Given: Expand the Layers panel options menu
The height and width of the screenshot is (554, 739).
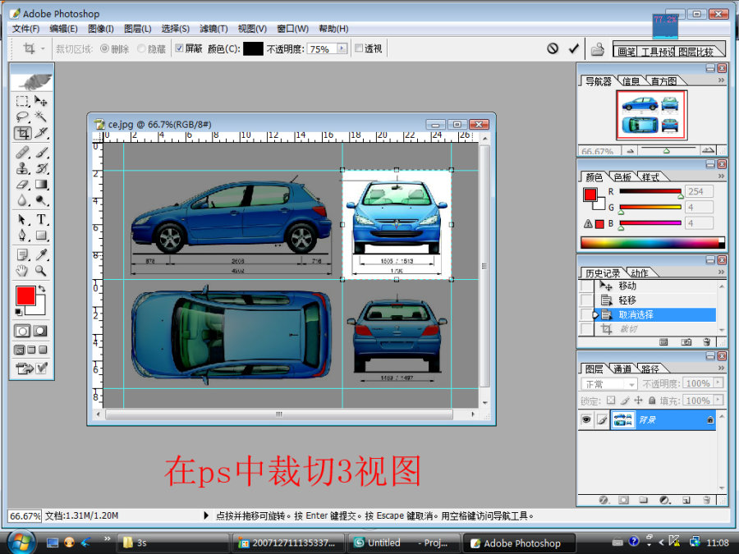Looking at the screenshot, I should [x=721, y=368].
